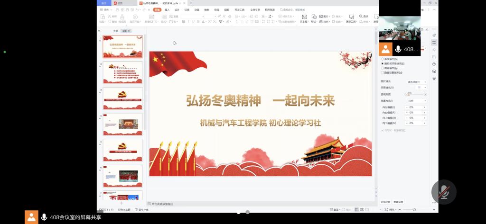Toggle the hide background graphics checkbox
The width and height of the screenshot is (486, 224).
pos(383,72)
